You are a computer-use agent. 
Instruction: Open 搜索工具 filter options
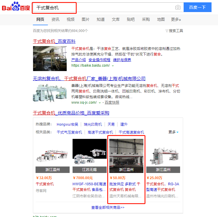click(174, 31)
